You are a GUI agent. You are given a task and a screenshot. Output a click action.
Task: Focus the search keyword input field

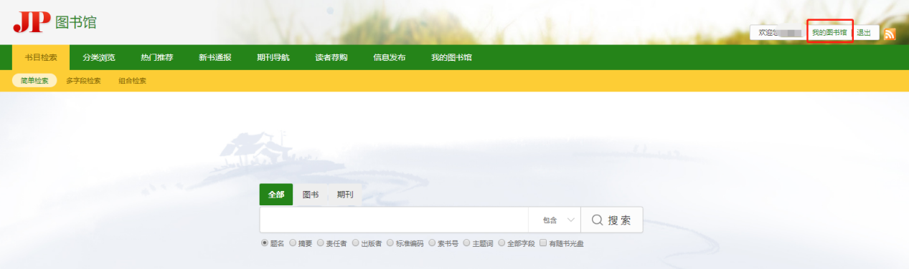[394, 220]
